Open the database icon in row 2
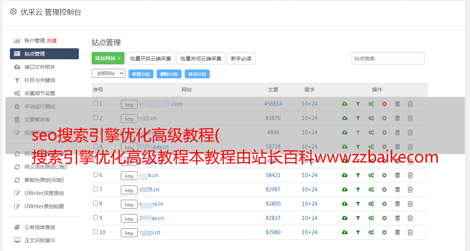 point(397,118)
